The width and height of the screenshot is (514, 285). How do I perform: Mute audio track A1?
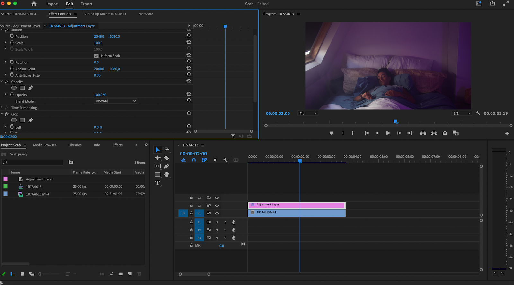[x=217, y=222]
